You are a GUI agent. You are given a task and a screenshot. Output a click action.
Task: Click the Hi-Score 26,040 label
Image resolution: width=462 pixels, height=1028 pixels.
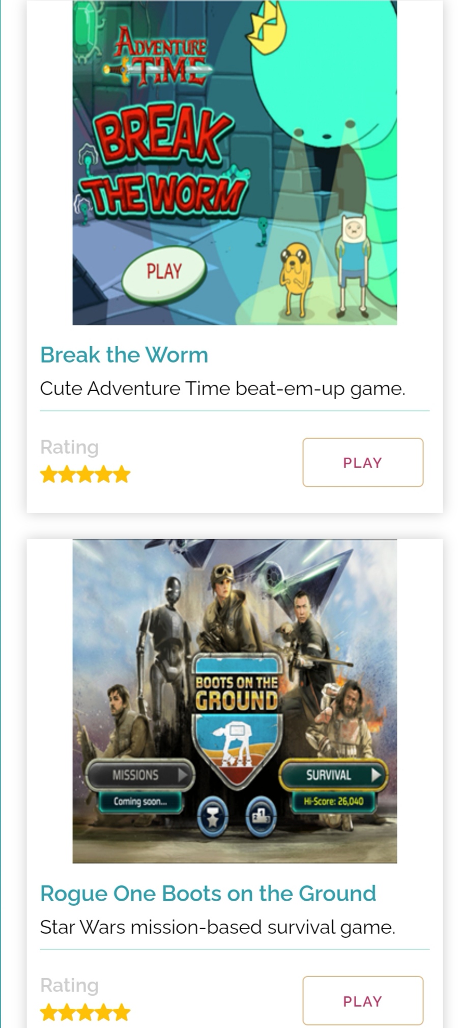point(333,801)
